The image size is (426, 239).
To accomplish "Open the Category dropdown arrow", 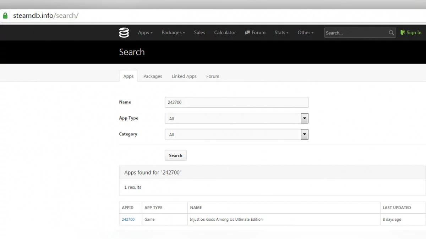I will click(x=304, y=134).
